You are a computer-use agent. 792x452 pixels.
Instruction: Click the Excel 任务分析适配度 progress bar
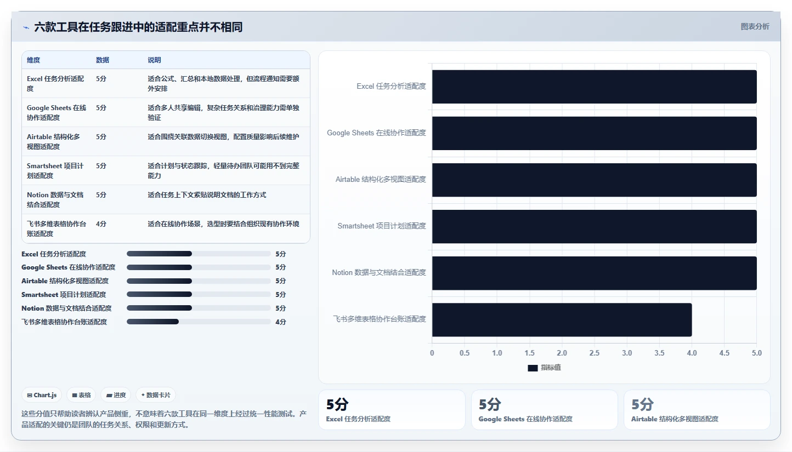[x=199, y=254]
